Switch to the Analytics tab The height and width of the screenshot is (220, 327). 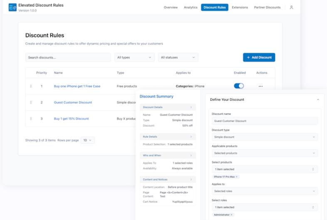point(191,7)
